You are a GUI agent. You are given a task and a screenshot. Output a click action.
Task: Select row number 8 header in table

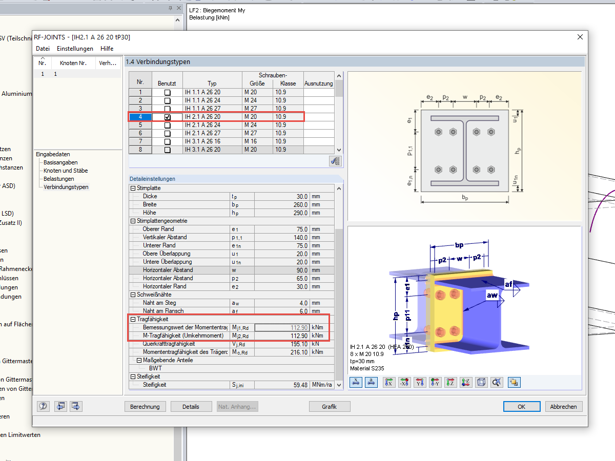140,150
